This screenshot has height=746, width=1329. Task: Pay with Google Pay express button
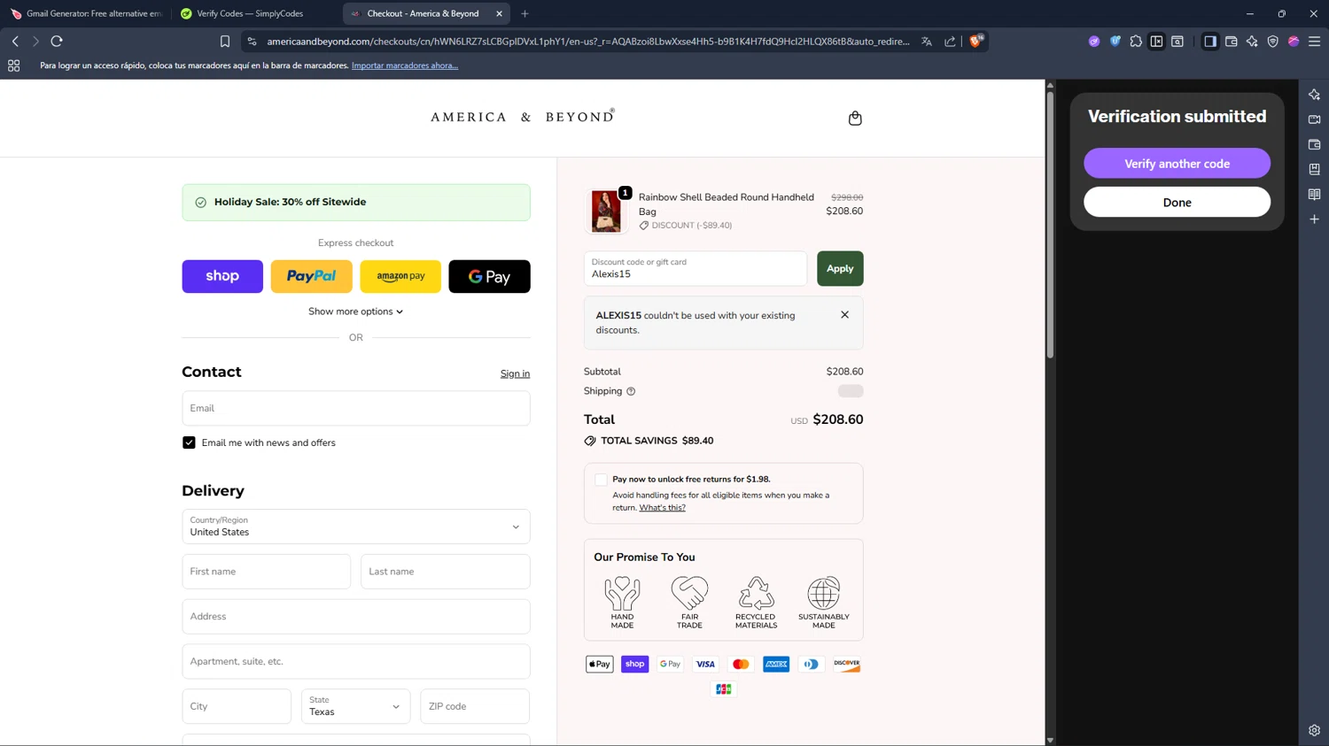pyautogui.click(x=489, y=276)
